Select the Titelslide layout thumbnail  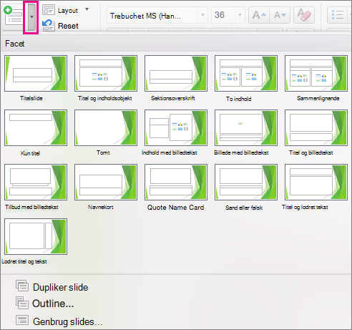pyautogui.click(x=36, y=74)
